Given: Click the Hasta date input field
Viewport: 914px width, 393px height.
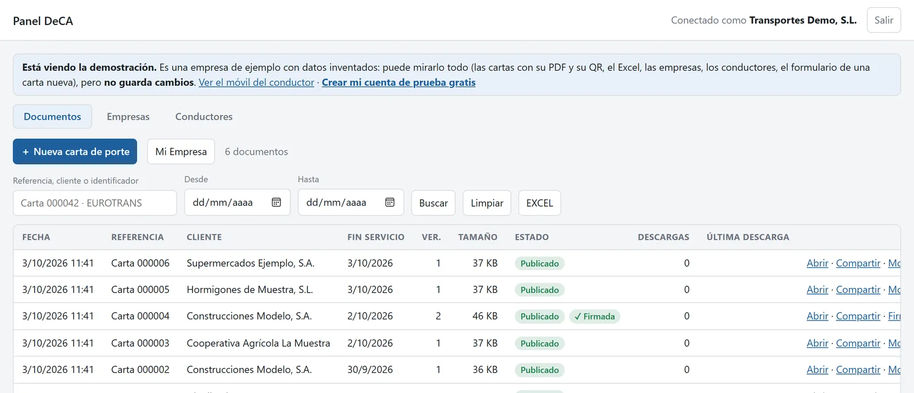Looking at the screenshot, I should [x=351, y=202].
